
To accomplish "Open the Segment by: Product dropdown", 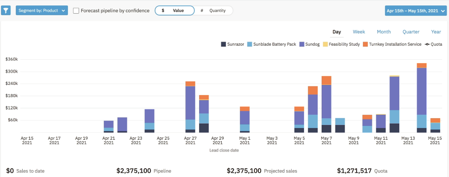I will (x=42, y=11).
